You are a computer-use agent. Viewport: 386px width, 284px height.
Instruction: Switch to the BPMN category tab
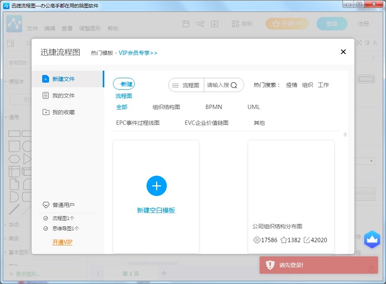[x=213, y=107]
